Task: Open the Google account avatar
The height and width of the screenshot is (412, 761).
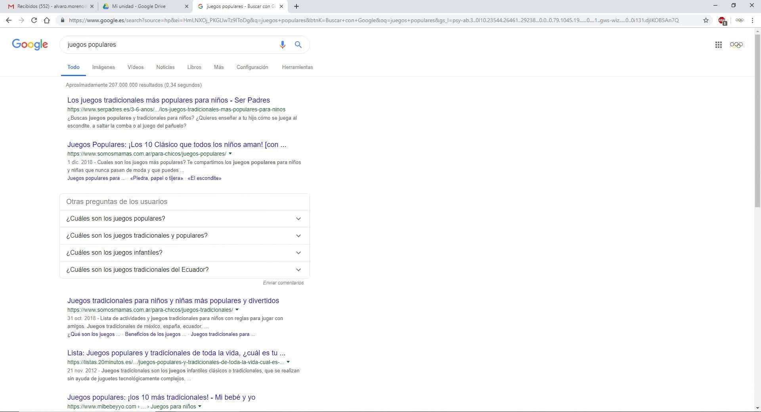Action: click(736, 45)
